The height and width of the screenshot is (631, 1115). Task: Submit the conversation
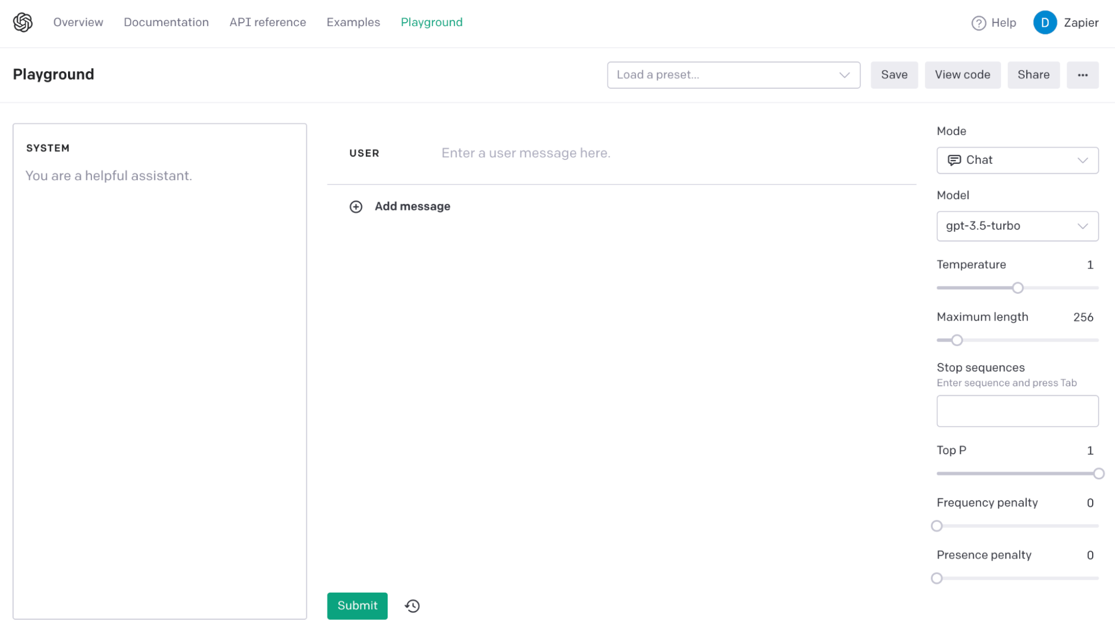click(357, 606)
